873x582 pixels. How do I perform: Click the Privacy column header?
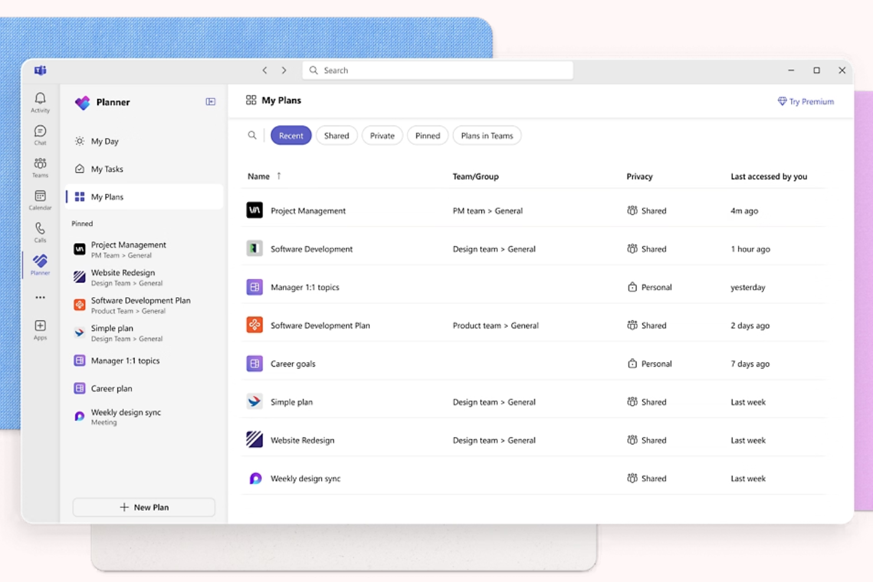[639, 176]
